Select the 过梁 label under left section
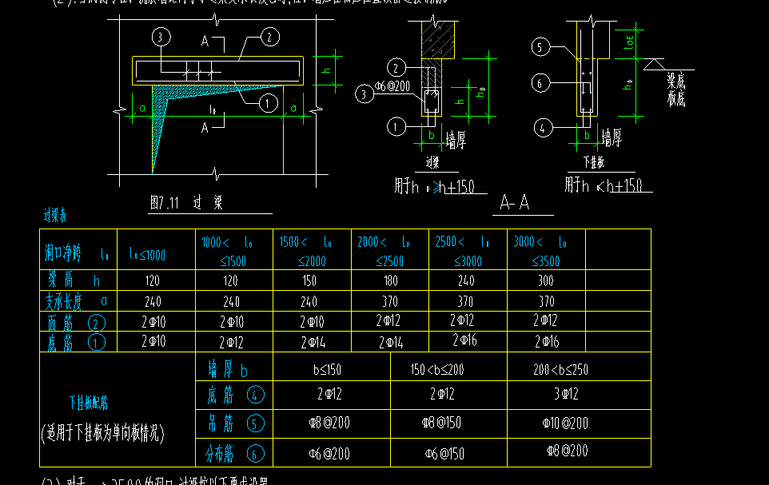Screen dimensions: 769x485 [432, 162]
